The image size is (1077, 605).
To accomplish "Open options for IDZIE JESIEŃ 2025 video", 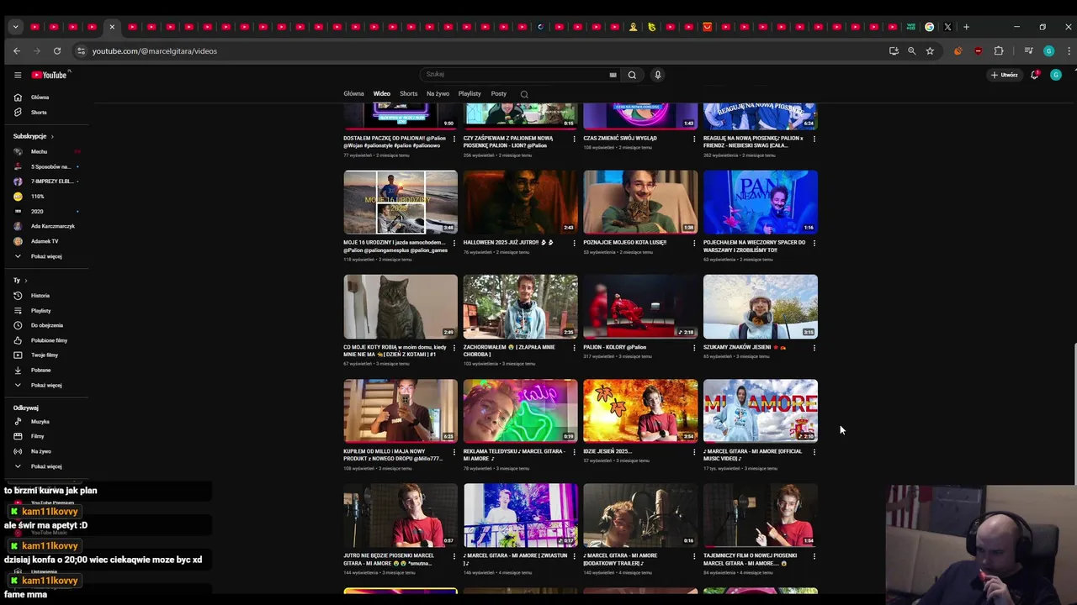I will pos(694,452).
